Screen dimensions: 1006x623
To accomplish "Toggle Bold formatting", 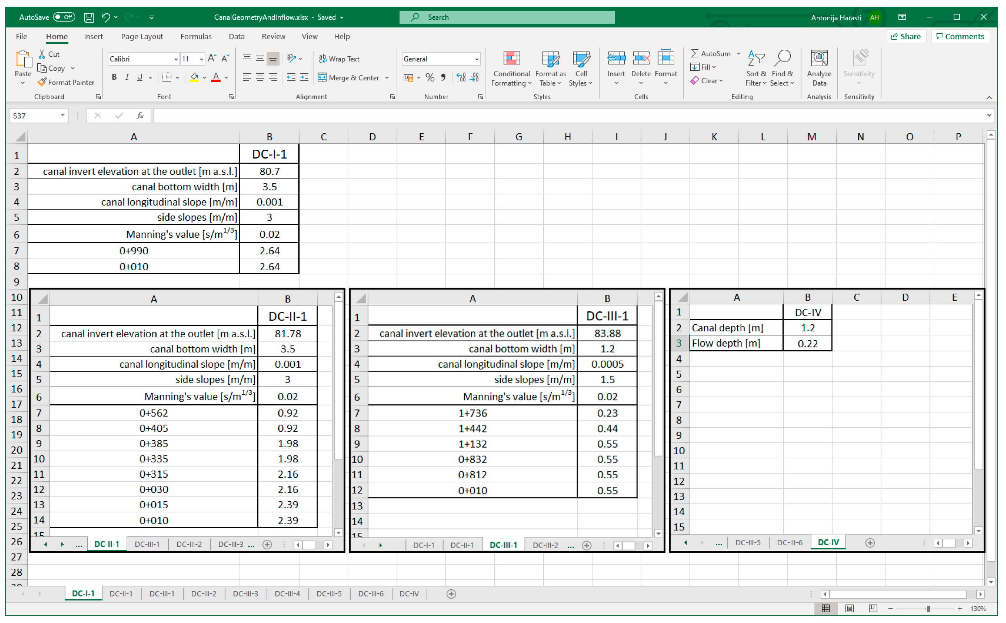I will pyautogui.click(x=114, y=77).
